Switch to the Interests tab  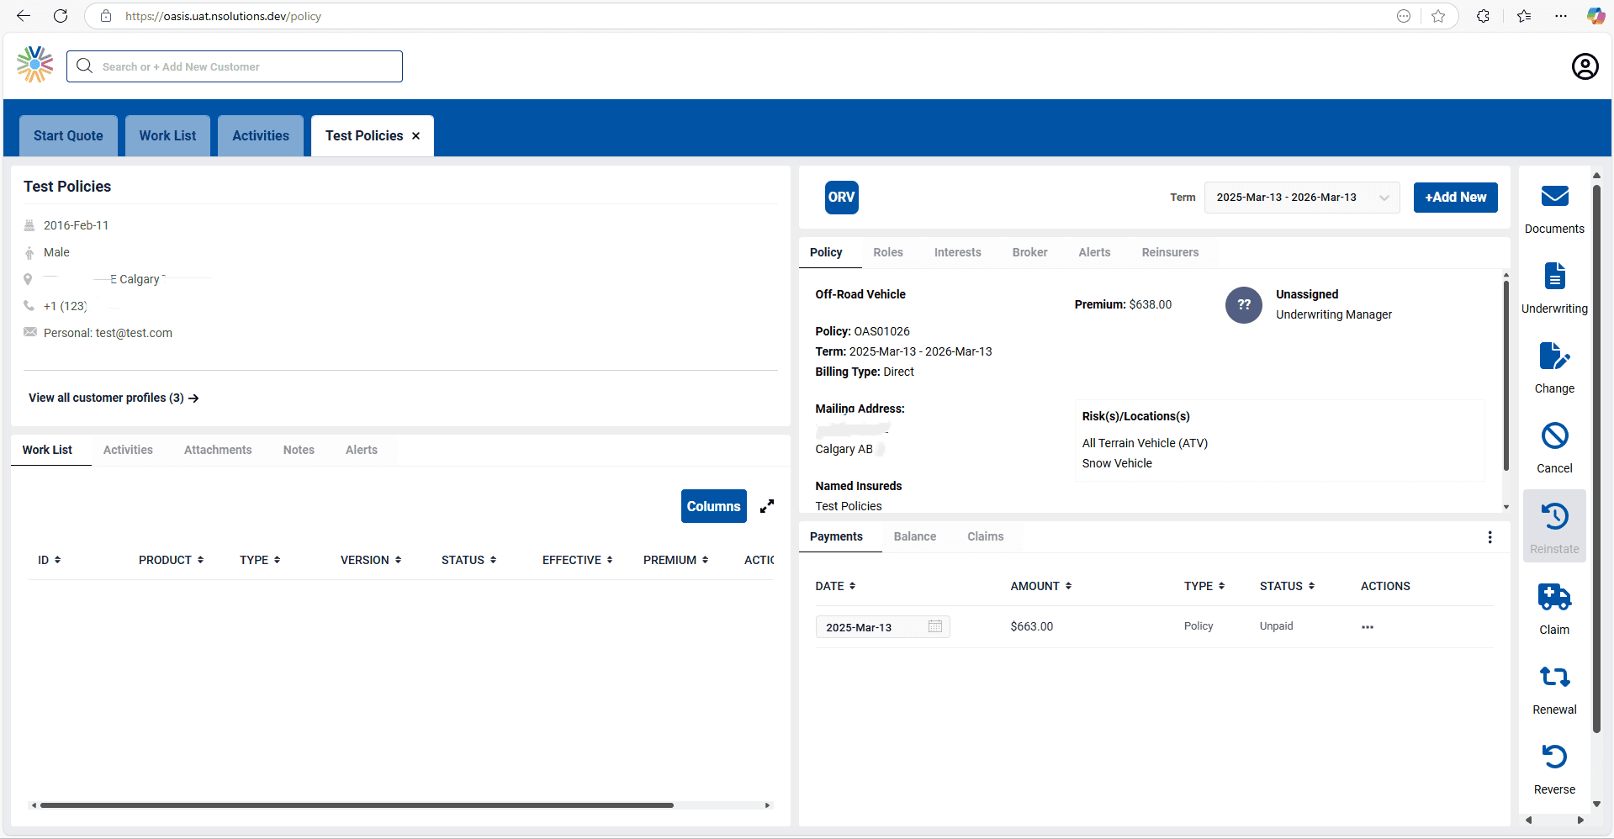[957, 252]
